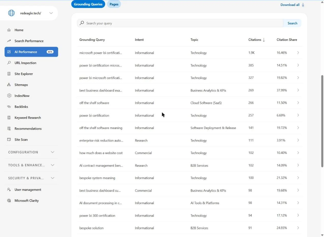Expand the CONFIGURATION section

(x=31, y=152)
